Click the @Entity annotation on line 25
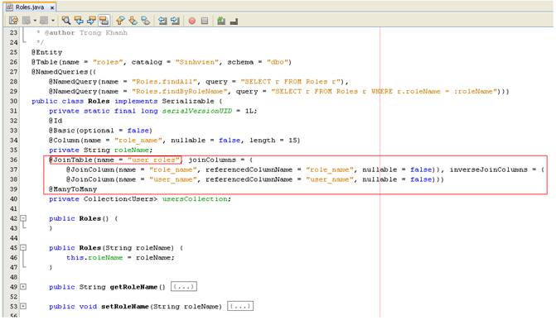 46,52
